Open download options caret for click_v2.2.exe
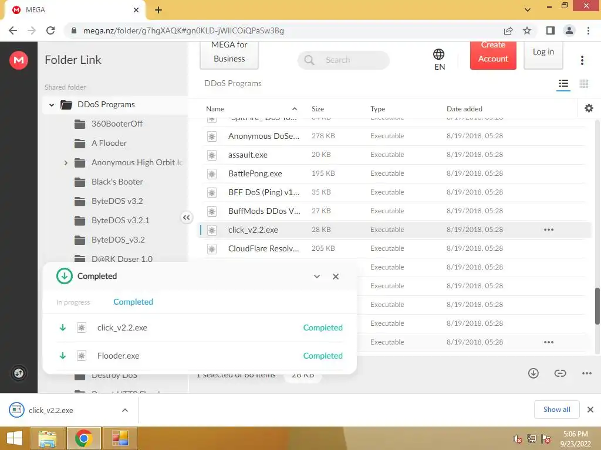Viewport: 601px width, 450px height. click(x=124, y=410)
